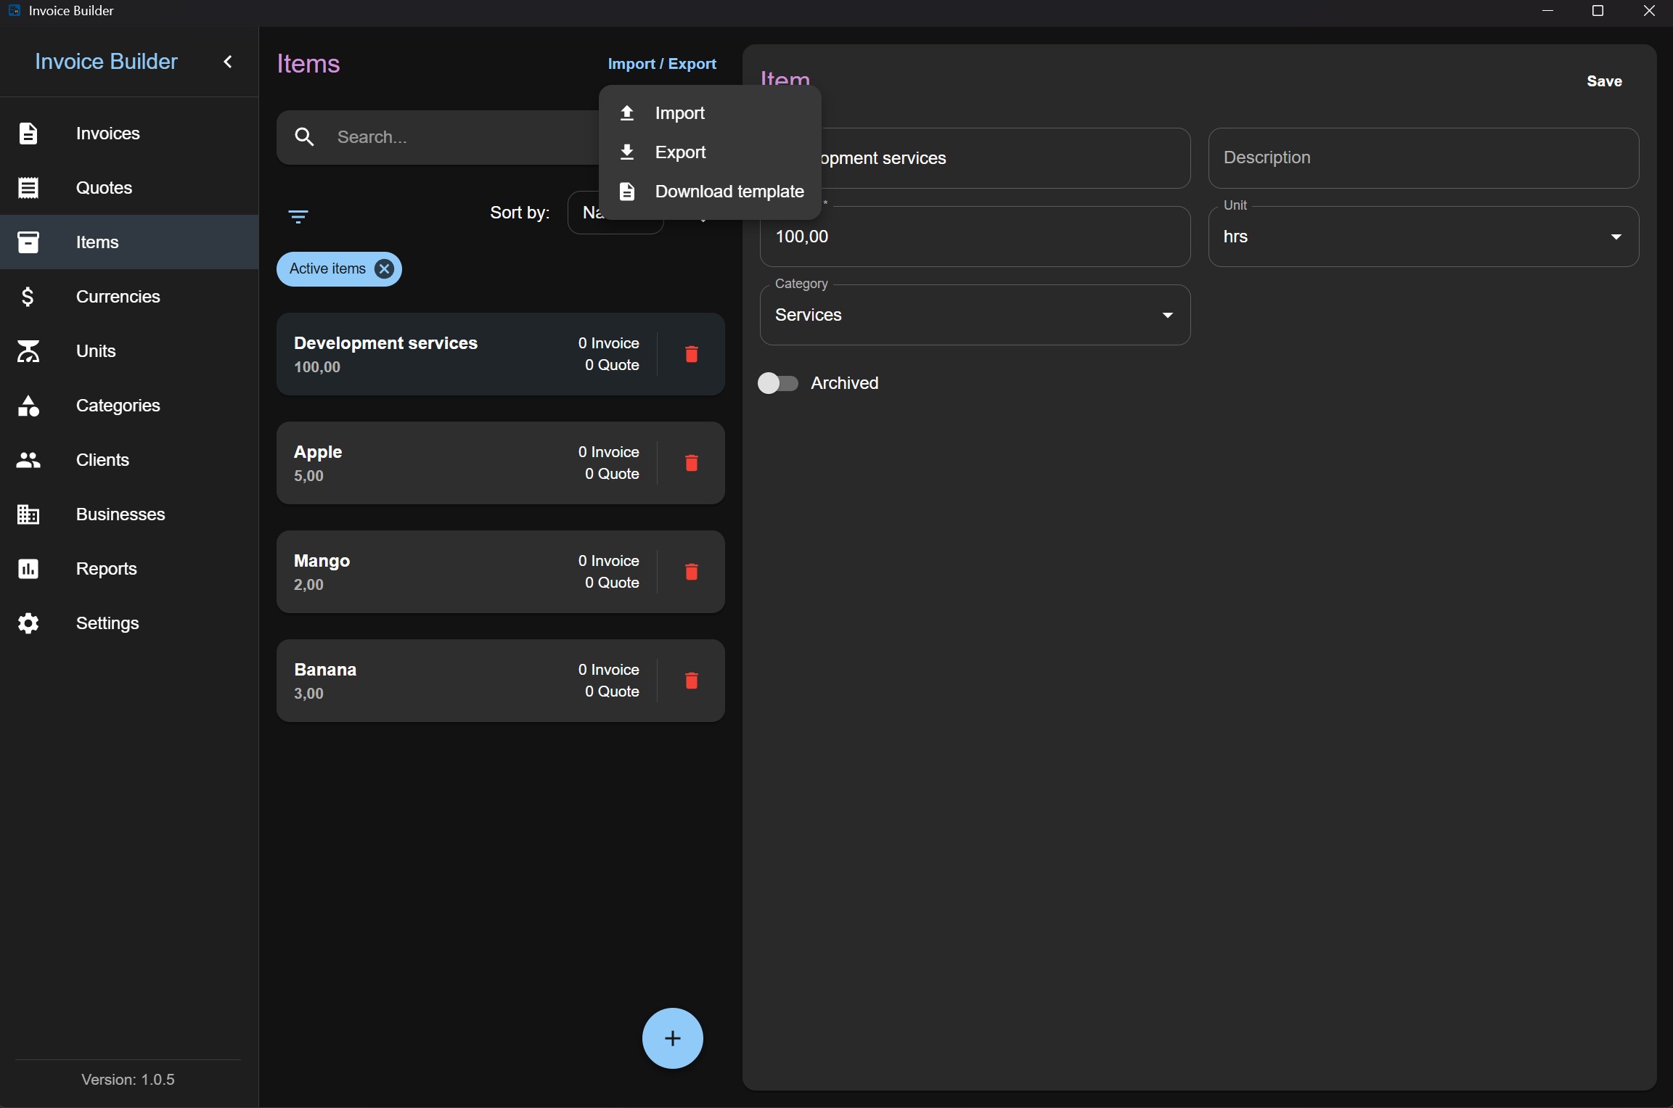Click the search magnifier icon

click(x=305, y=137)
